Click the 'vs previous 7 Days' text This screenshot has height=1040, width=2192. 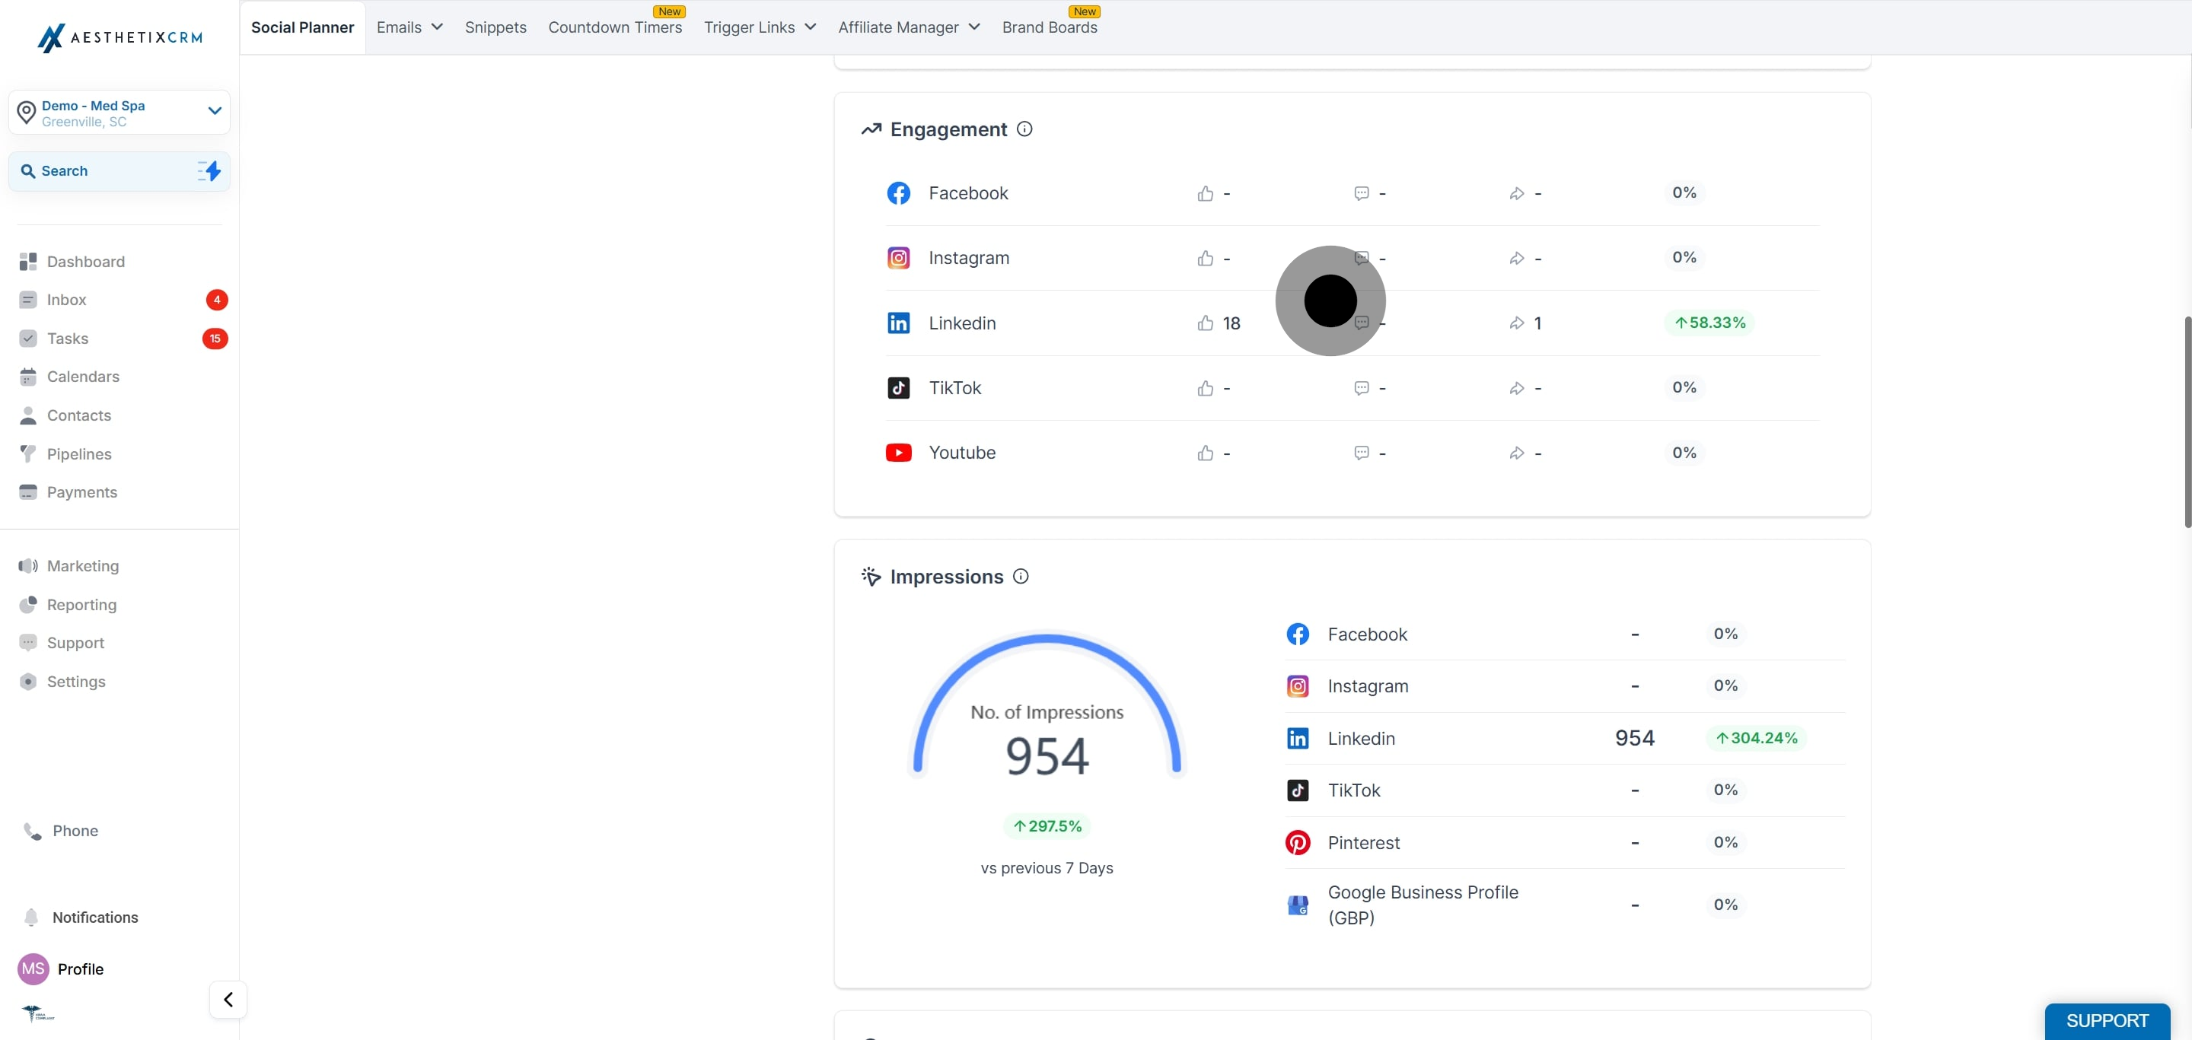1047,868
